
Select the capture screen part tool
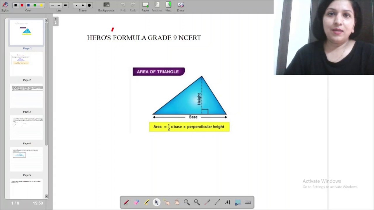pyautogui.click(x=238, y=202)
